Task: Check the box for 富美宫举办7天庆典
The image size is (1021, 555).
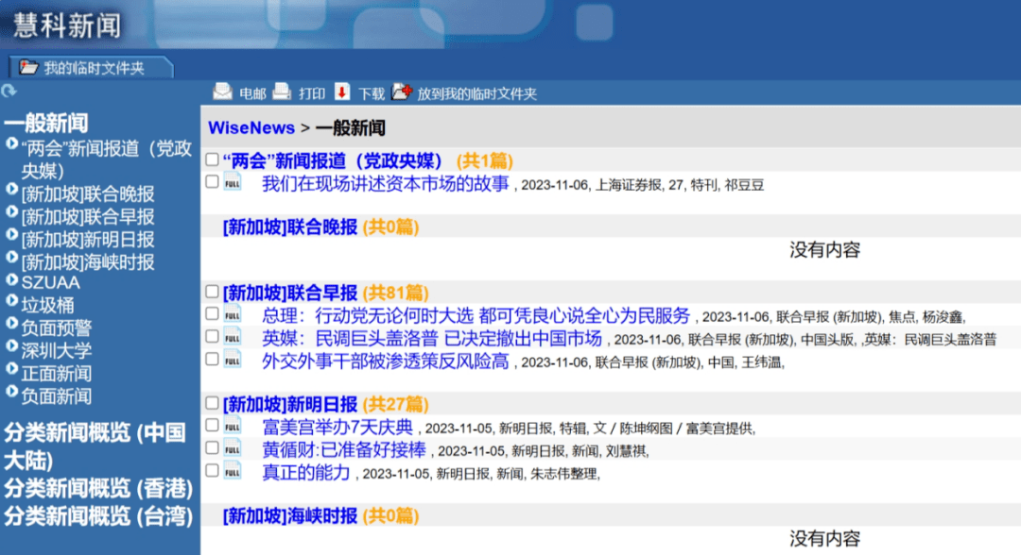Action: coord(213,426)
